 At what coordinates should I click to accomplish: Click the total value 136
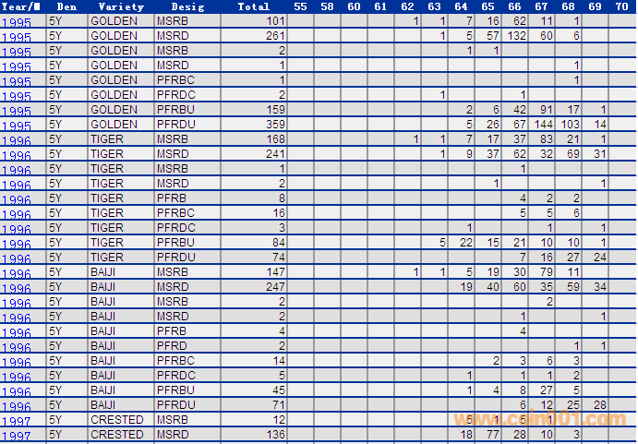(x=275, y=435)
